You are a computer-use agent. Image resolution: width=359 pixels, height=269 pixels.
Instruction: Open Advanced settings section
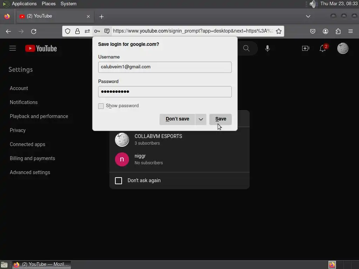pyautogui.click(x=30, y=172)
